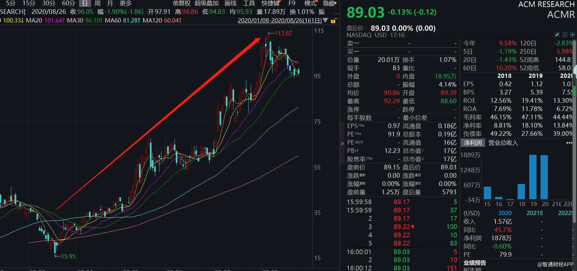The height and width of the screenshot is (271, 577).
Task: Click the 2015 net profit bar
Action: tap(487, 193)
